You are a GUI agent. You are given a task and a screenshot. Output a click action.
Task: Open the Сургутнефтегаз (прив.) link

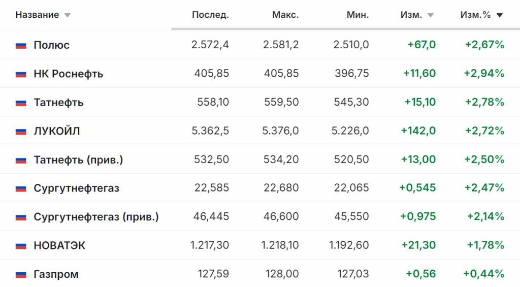pos(96,217)
